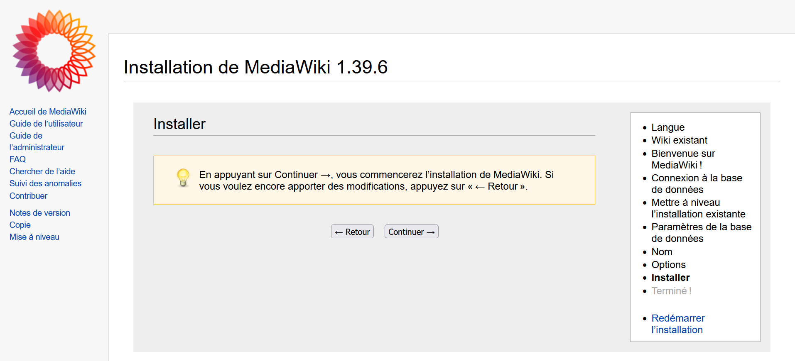Open the Copie link

pos(20,225)
